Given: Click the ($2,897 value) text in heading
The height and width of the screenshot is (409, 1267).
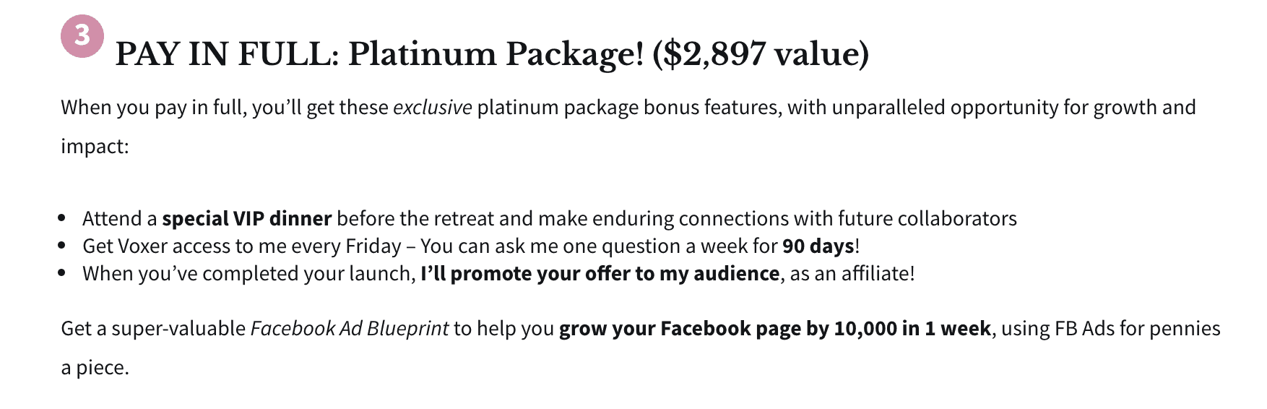Looking at the screenshot, I should pyautogui.click(x=761, y=54).
